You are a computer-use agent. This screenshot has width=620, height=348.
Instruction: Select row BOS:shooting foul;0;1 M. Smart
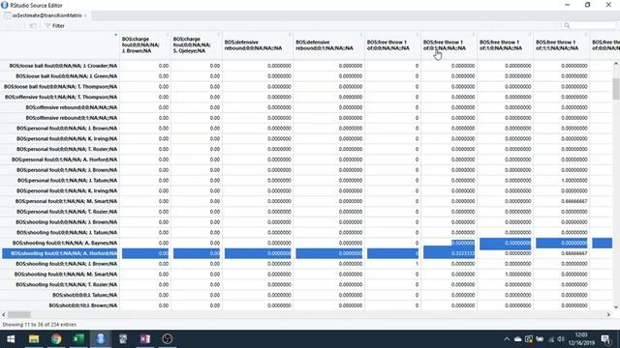click(66, 274)
